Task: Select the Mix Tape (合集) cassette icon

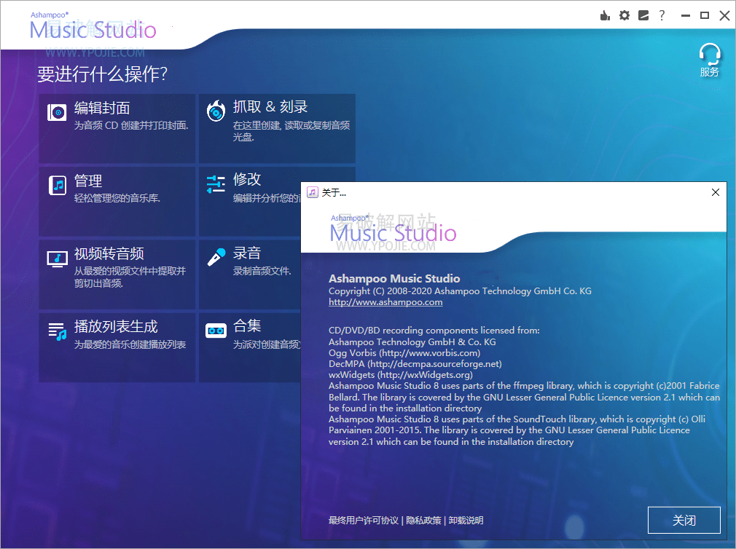Action: (x=216, y=331)
